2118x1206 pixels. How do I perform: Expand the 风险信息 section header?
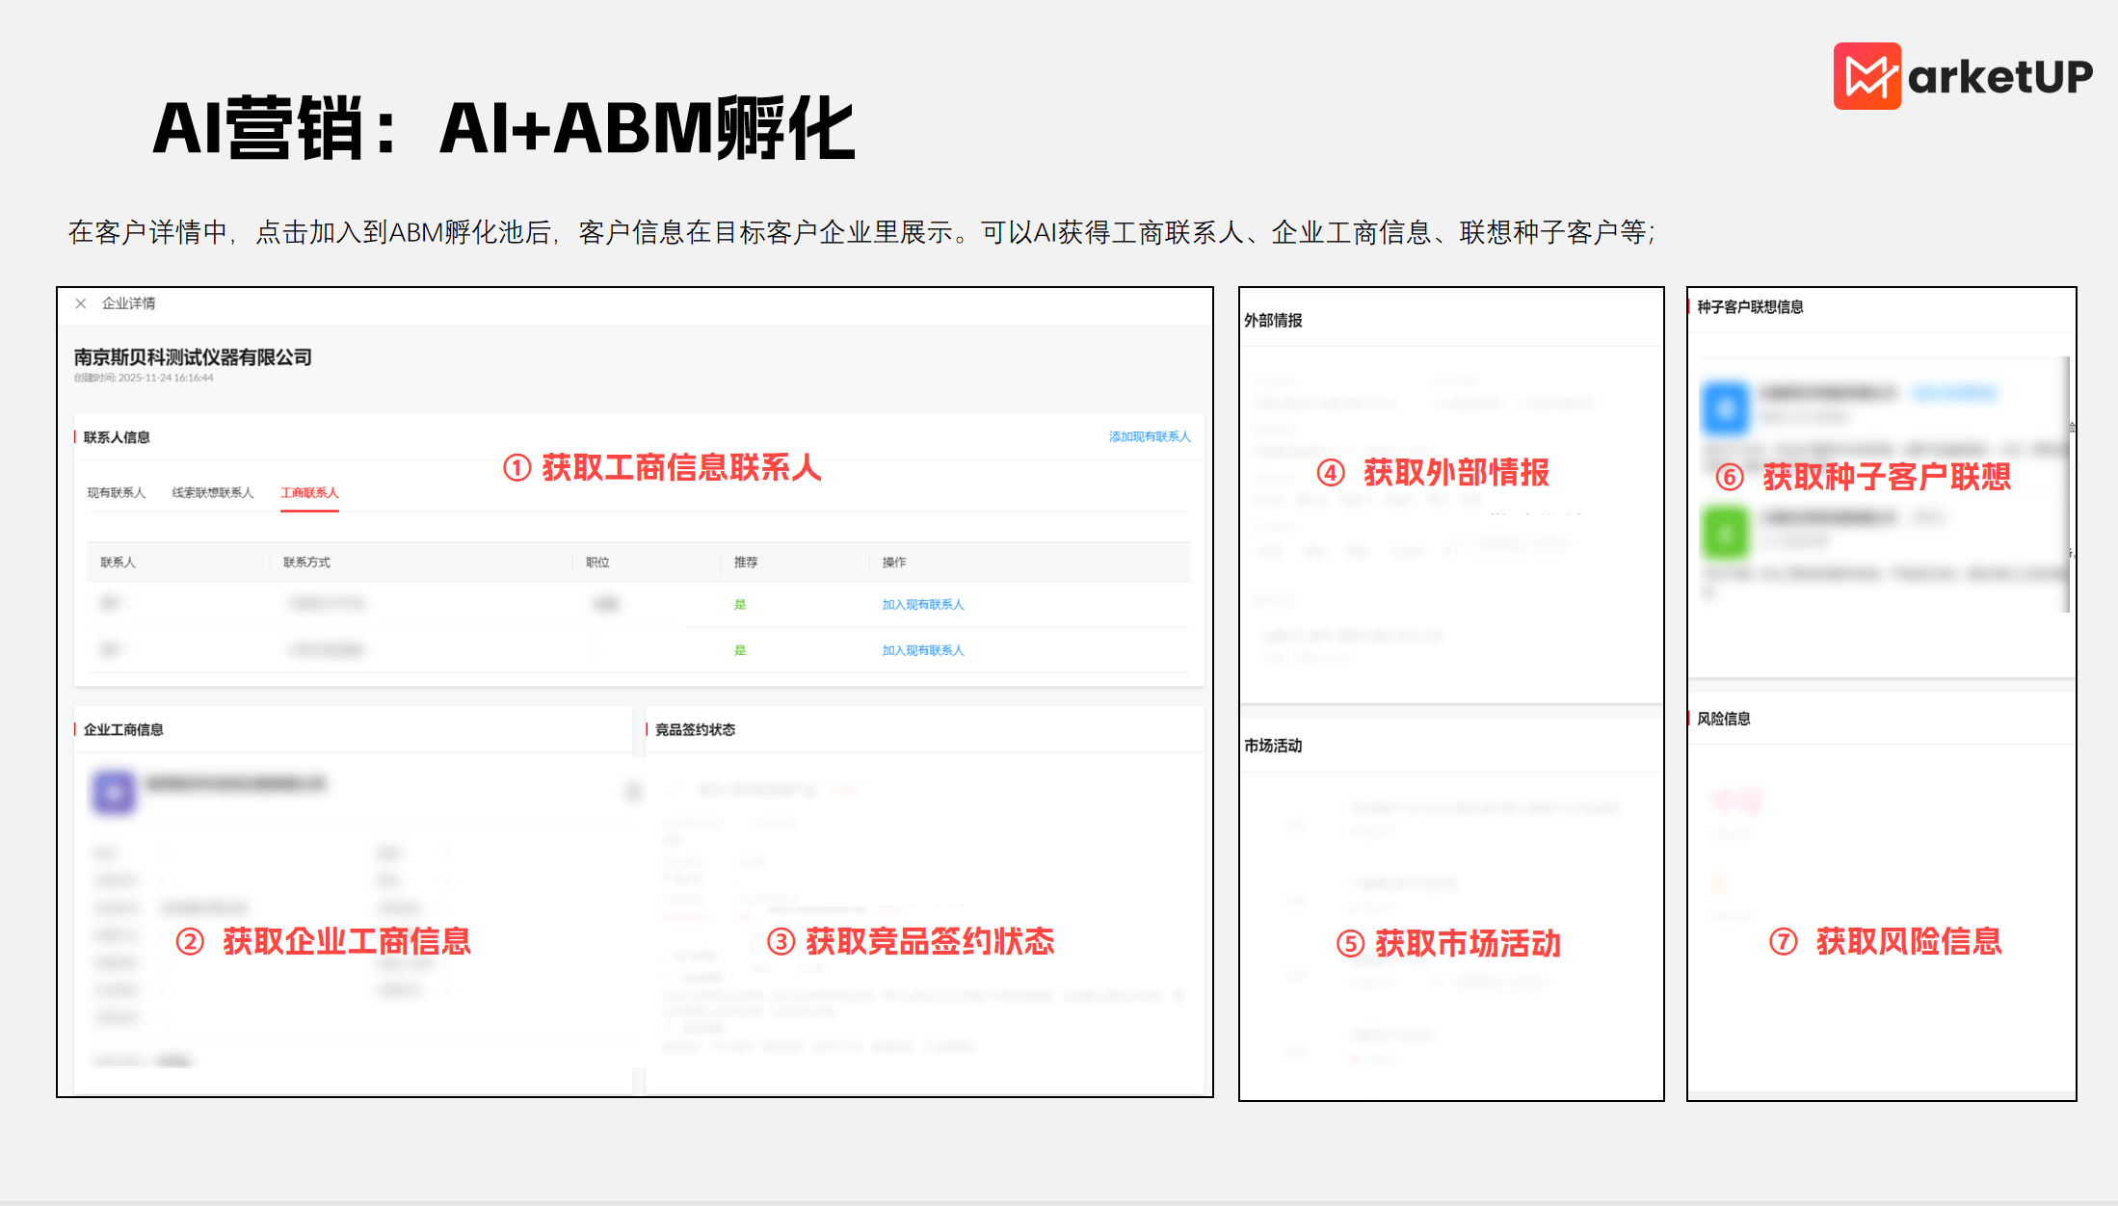pyautogui.click(x=1725, y=719)
